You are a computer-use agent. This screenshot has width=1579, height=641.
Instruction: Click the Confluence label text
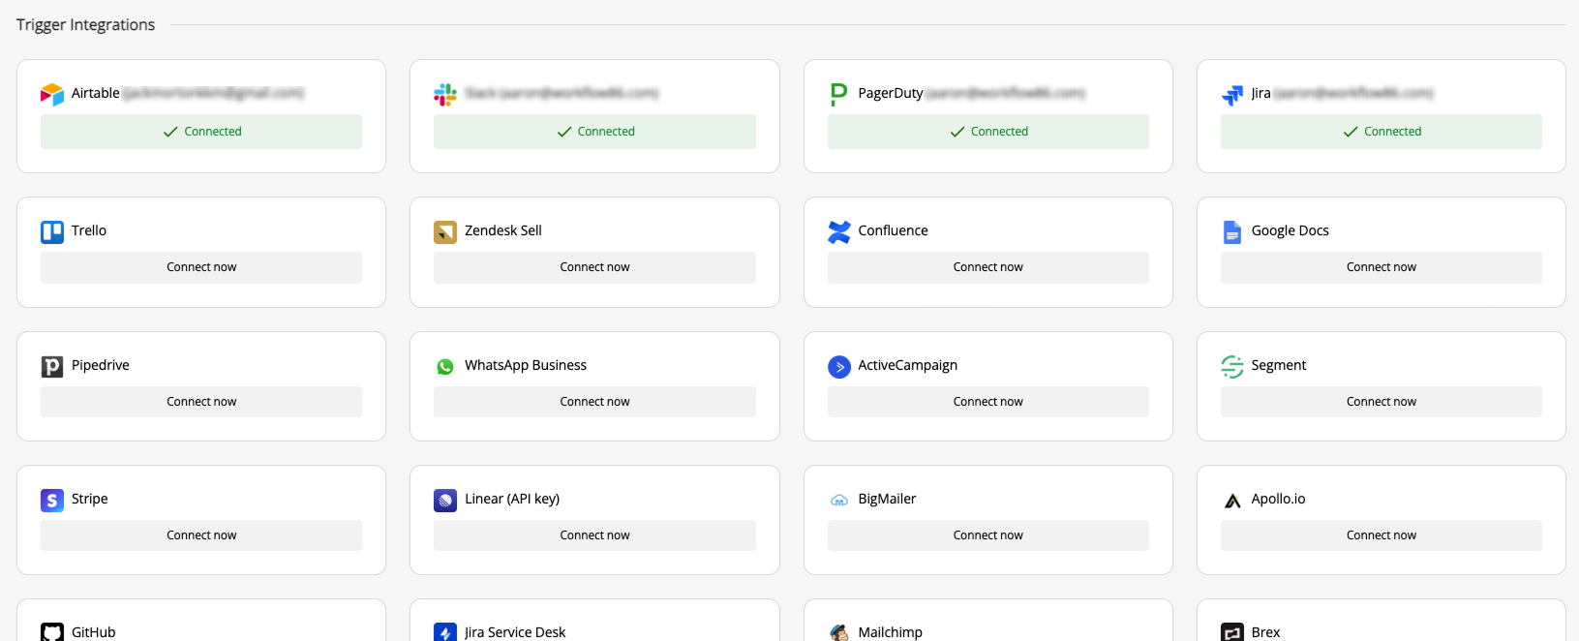[x=893, y=230]
